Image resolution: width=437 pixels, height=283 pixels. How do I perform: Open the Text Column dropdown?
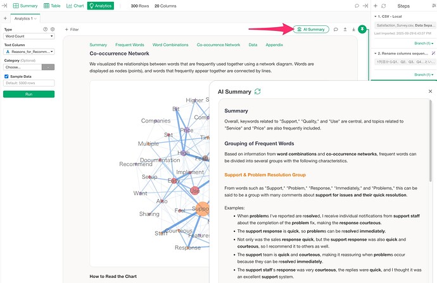(x=28, y=52)
